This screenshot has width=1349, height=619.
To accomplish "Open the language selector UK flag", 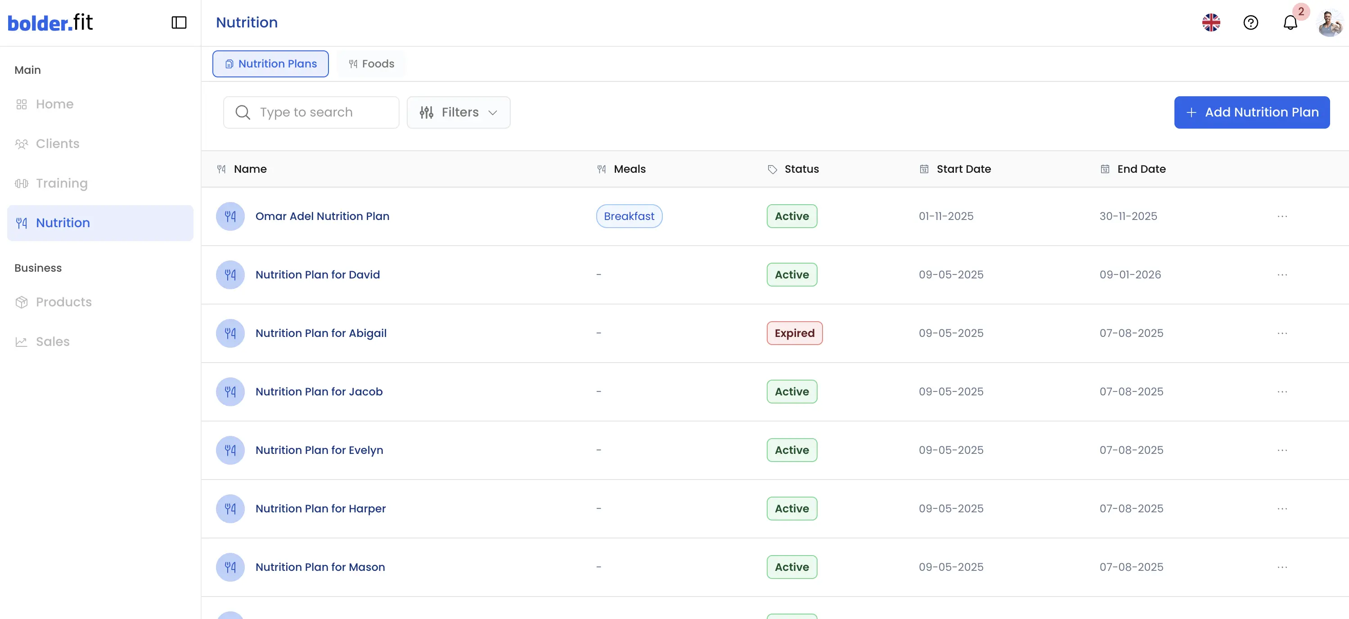I will (x=1211, y=22).
